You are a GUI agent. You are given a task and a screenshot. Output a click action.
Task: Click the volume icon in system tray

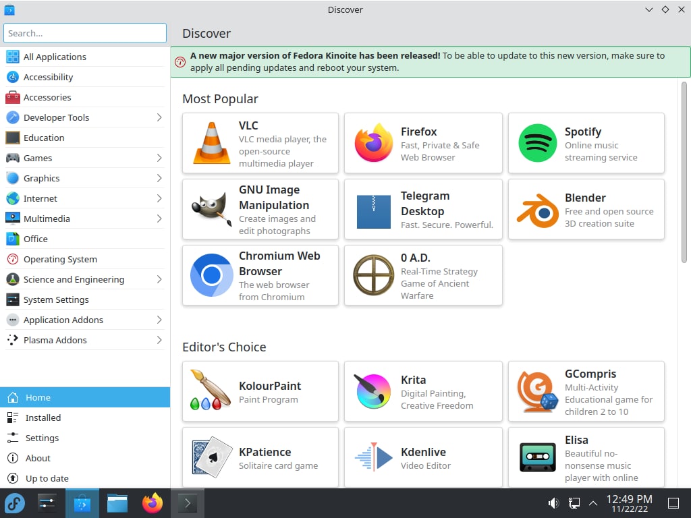pos(553,503)
